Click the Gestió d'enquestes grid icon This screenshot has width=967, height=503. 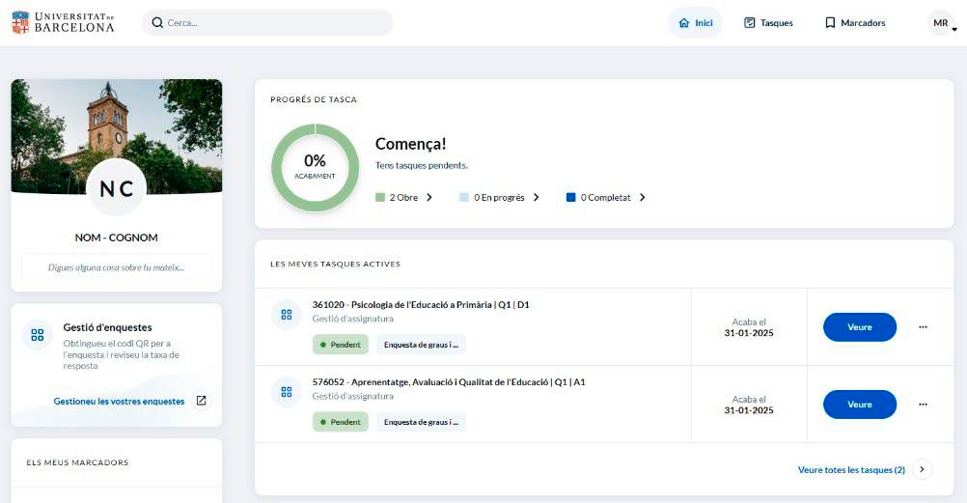coord(38,335)
